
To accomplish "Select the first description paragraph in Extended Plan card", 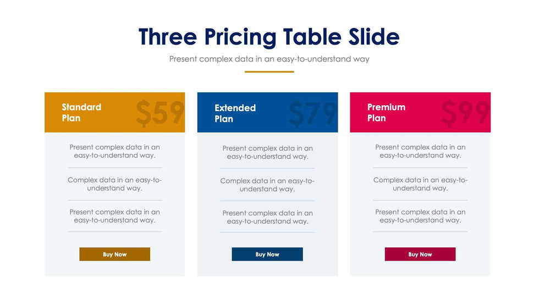I will [x=267, y=152].
